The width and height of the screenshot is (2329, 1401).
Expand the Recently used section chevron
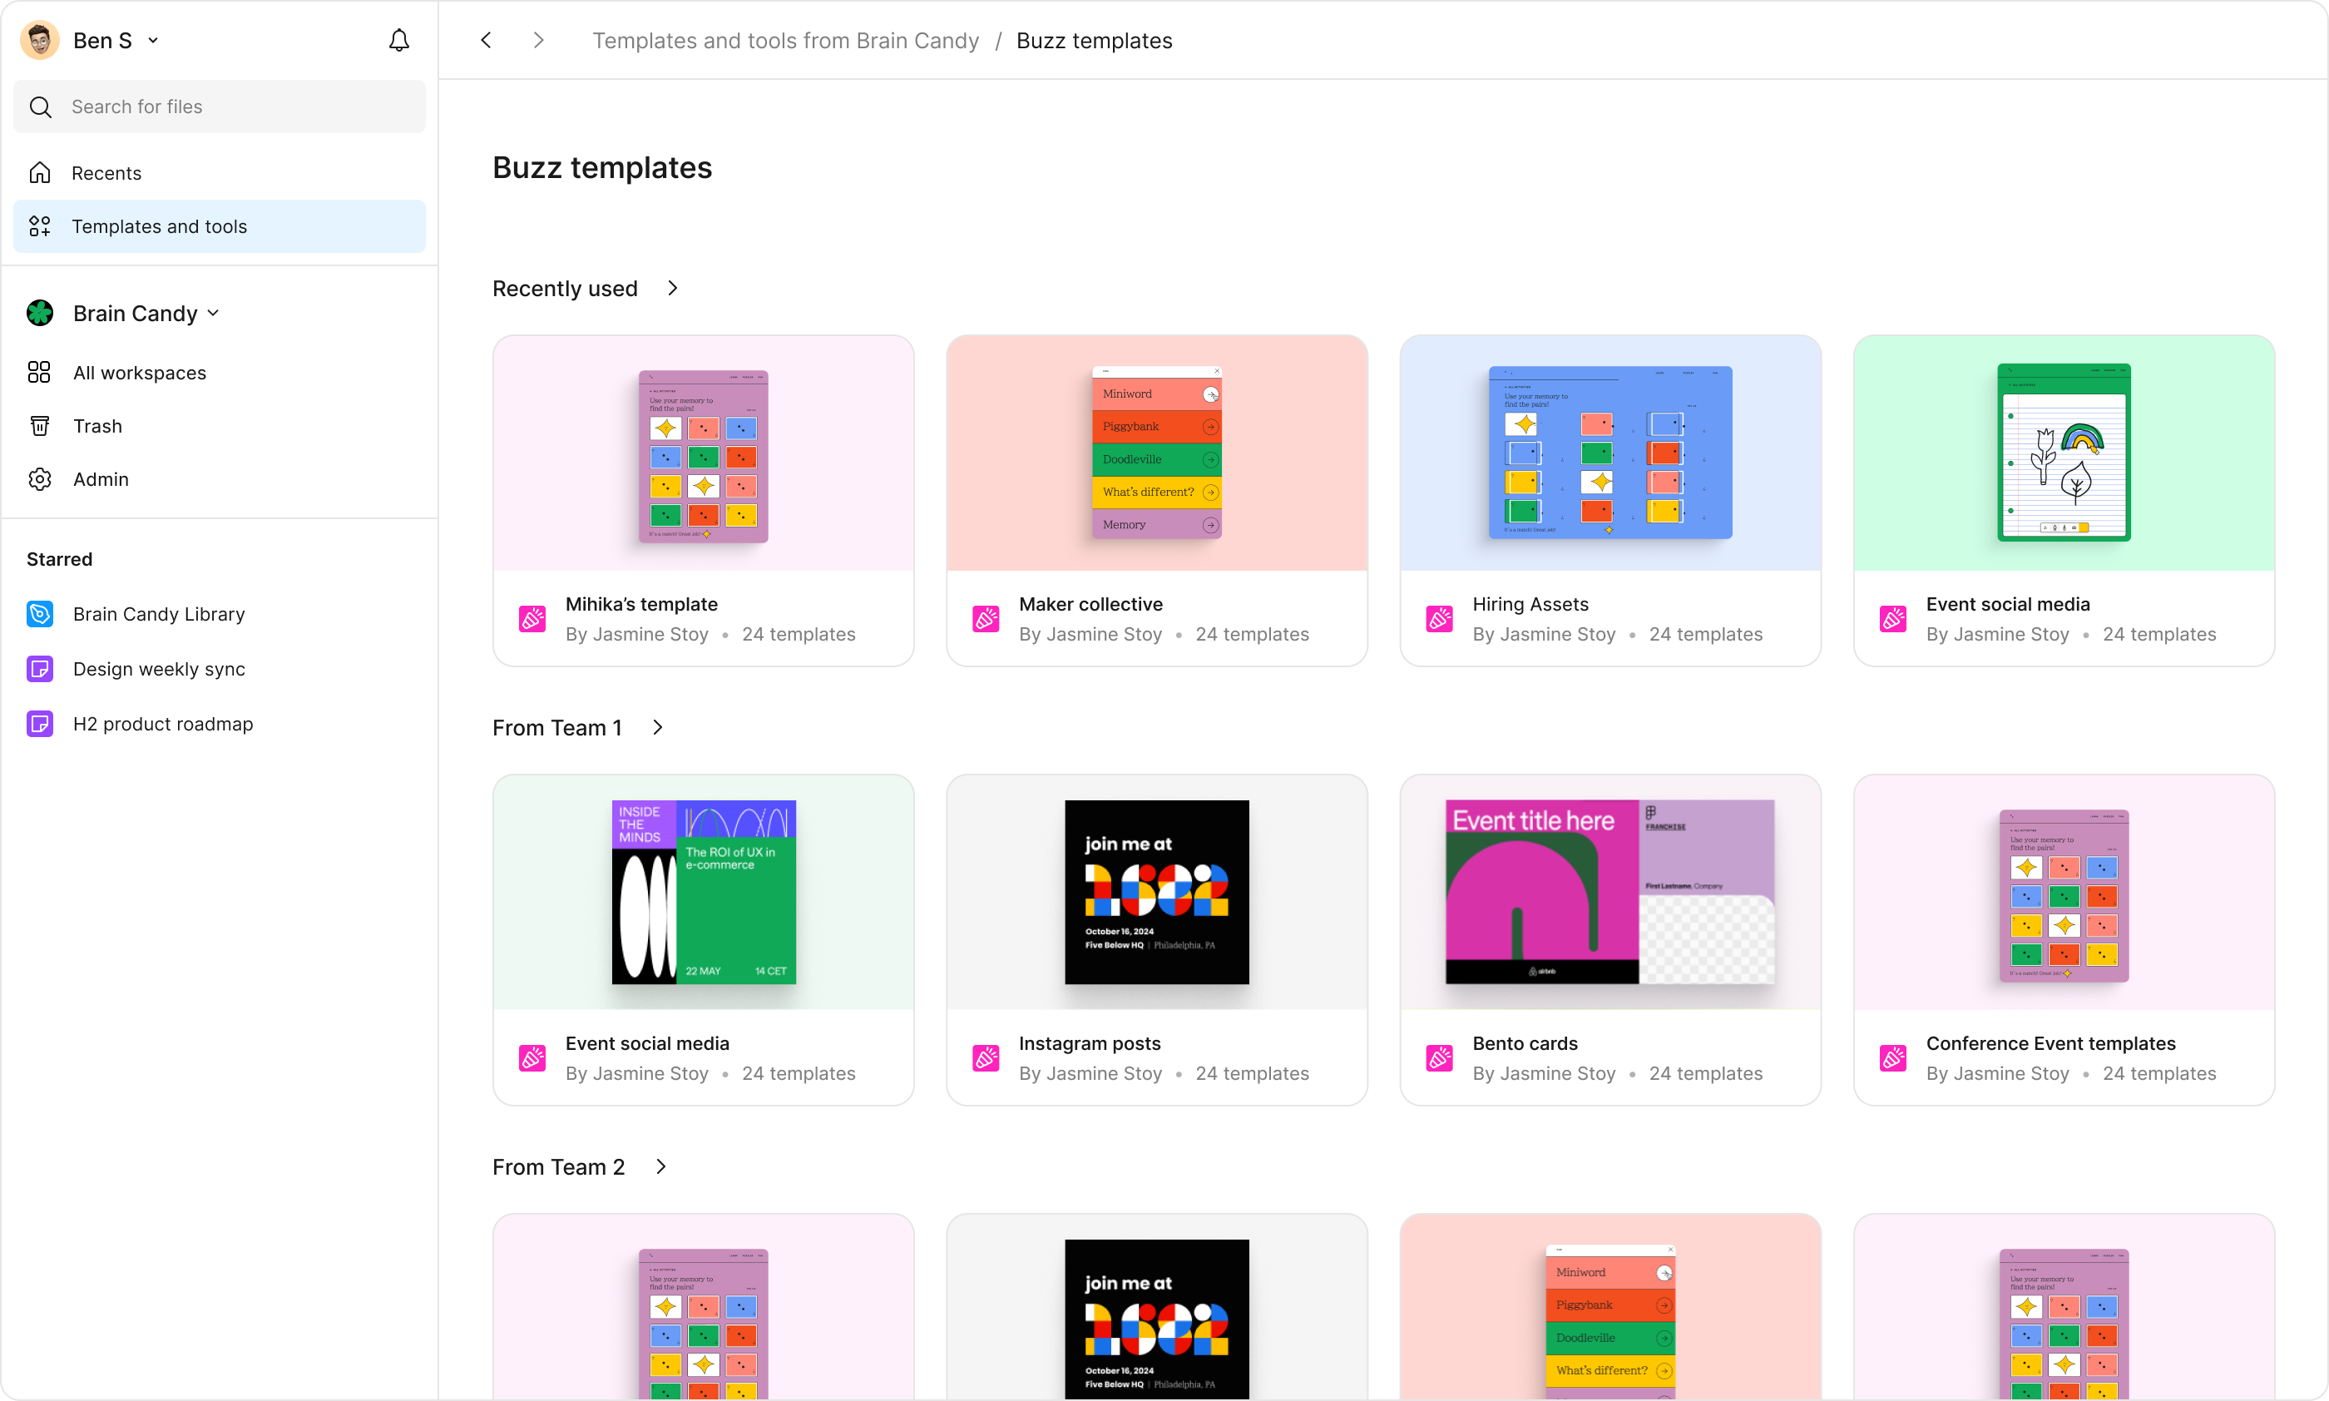tap(673, 288)
